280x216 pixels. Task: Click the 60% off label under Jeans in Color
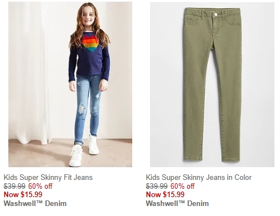(183, 186)
